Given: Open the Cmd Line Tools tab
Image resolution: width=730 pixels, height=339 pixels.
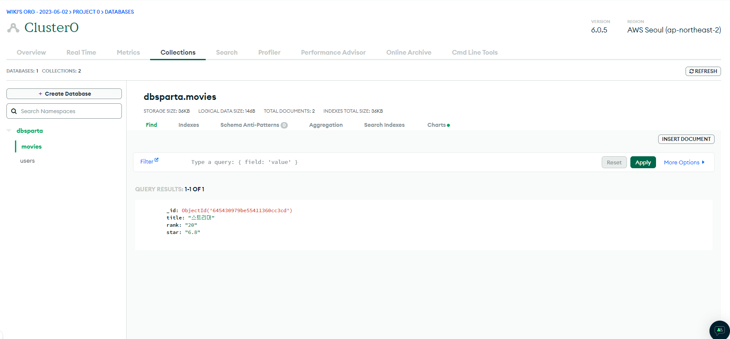Looking at the screenshot, I should tap(475, 52).
